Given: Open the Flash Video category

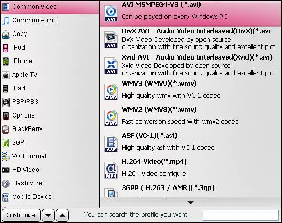Looking at the screenshot, I should pyautogui.click(x=50, y=184).
